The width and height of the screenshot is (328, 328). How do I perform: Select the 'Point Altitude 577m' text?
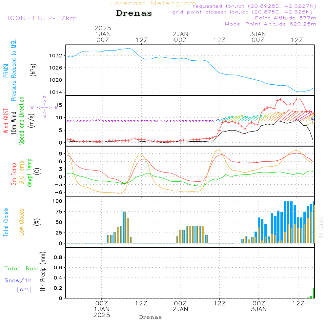pyautogui.click(x=286, y=18)
